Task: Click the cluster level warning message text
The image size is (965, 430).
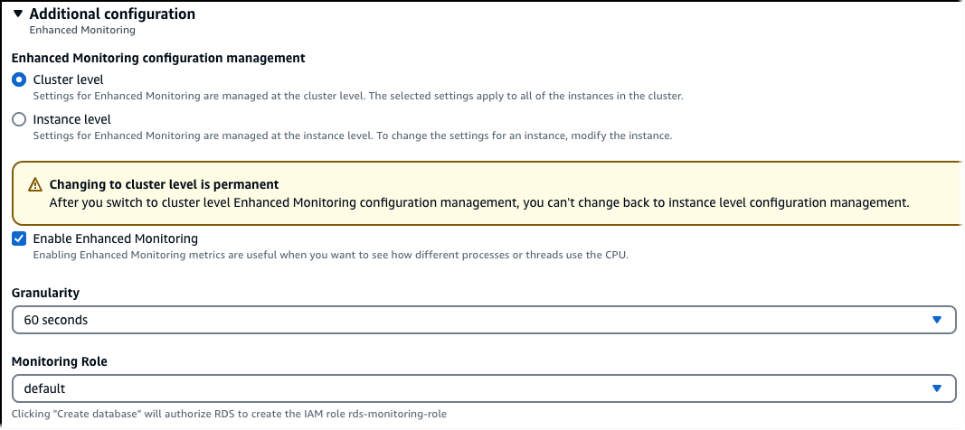Action: click(x=478, y=202)
